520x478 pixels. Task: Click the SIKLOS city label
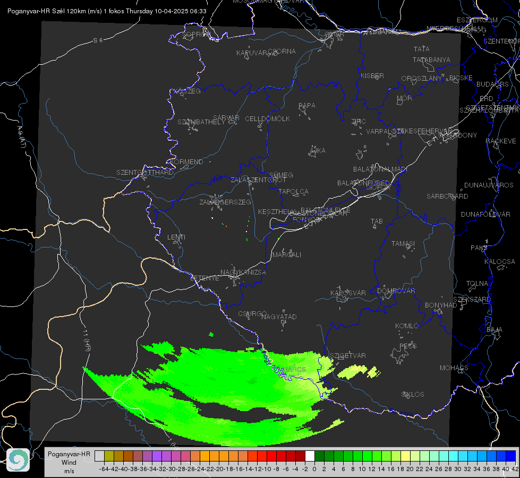coord(413,395)
